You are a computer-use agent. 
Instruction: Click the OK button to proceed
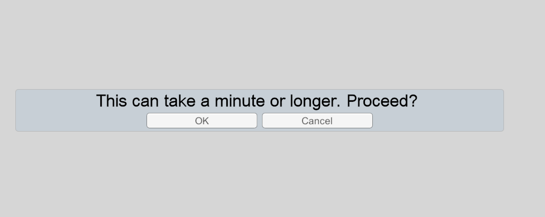point(202,121)
